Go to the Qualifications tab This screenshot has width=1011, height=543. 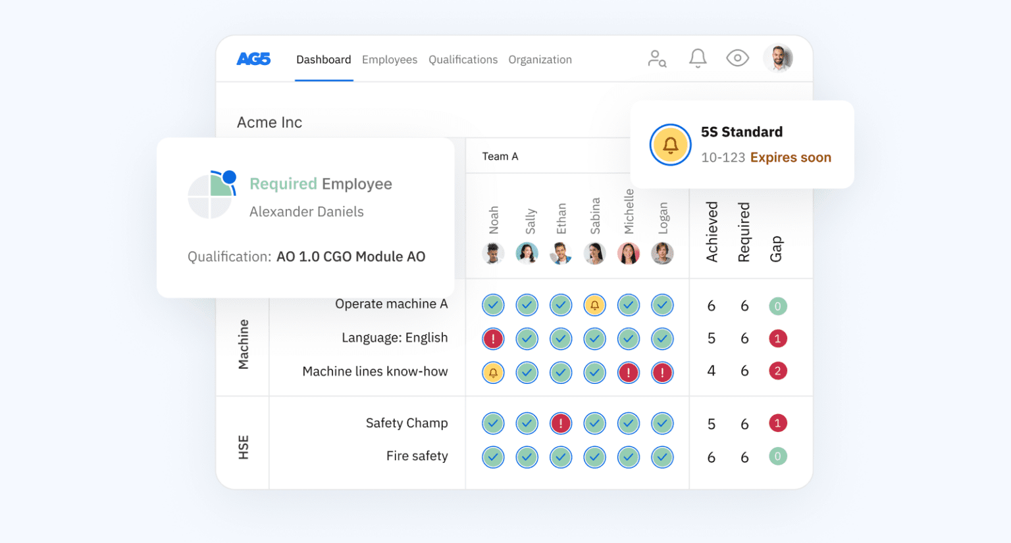click(463, 60)
